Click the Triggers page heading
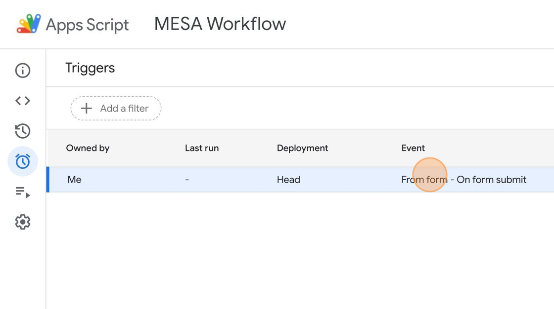Image resolution: width=554 pixels, height=309 pixels. tap(90, 68)
